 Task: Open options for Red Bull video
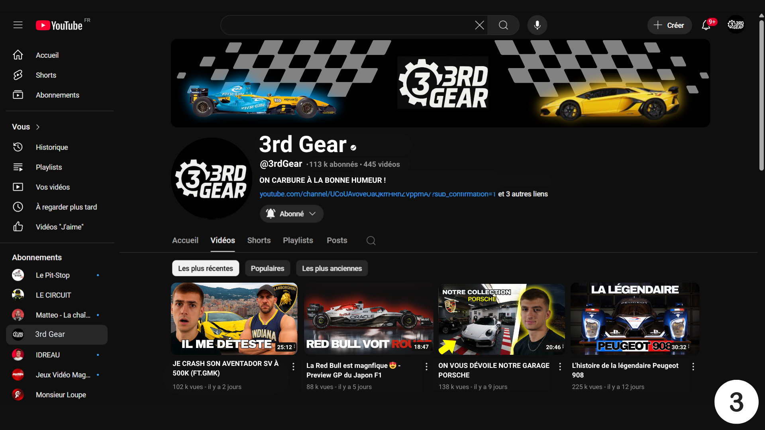tap(426, 367)
